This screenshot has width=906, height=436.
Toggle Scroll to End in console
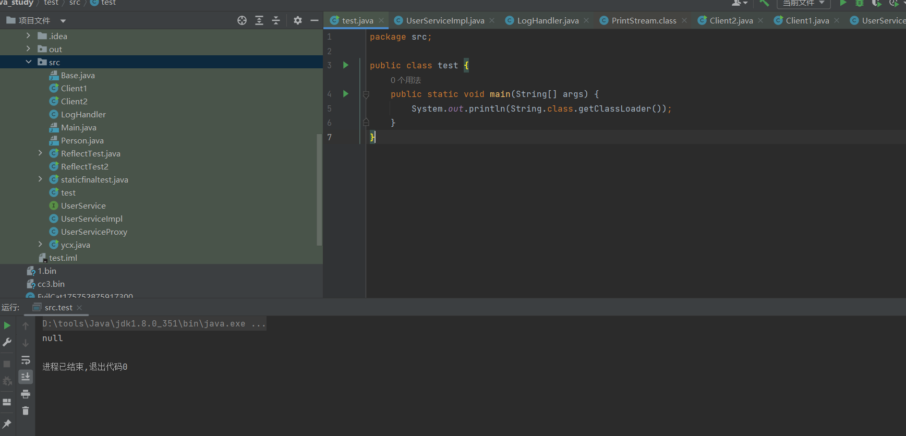[x=26, y=377]
